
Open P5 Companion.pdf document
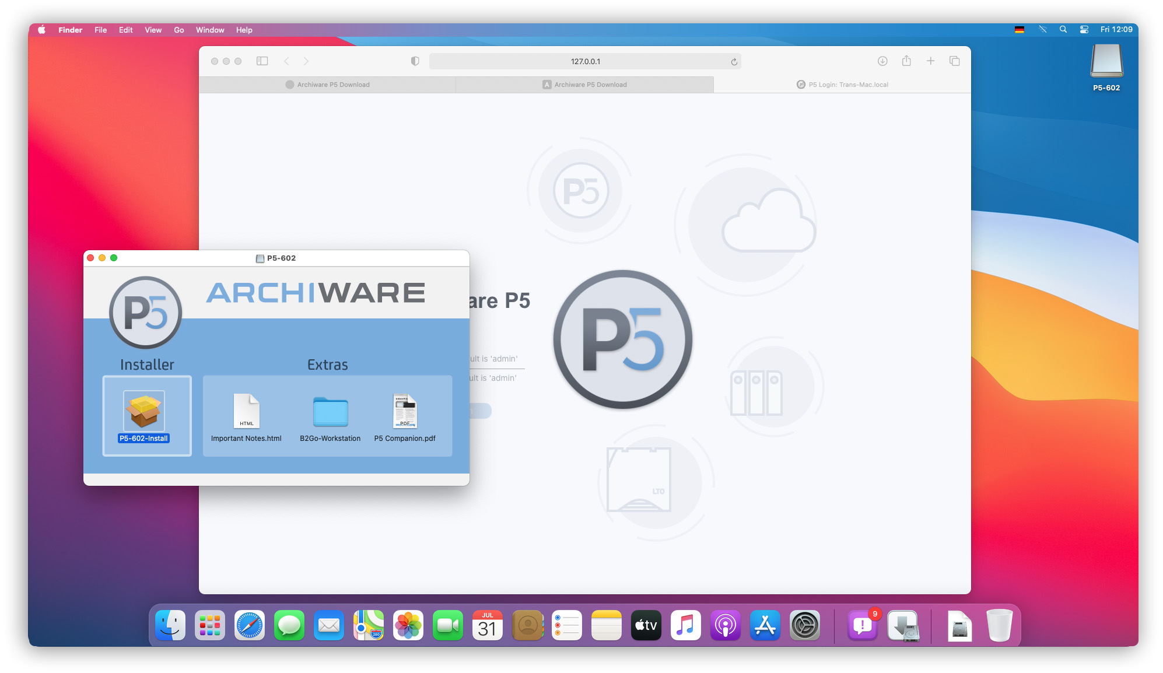[405, 418]
